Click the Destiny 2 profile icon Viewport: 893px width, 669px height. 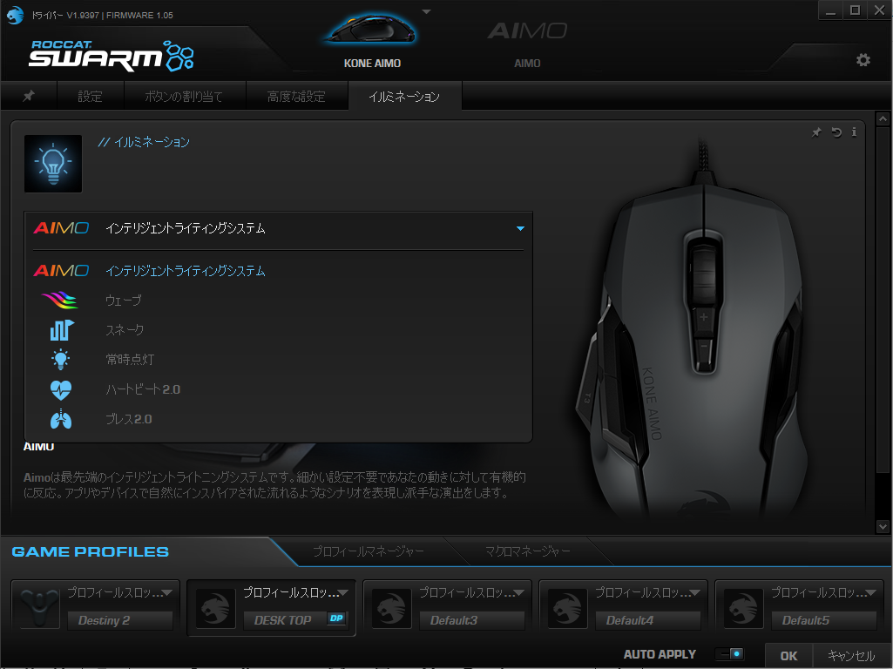pyautogui.click(x=39, y=608)
